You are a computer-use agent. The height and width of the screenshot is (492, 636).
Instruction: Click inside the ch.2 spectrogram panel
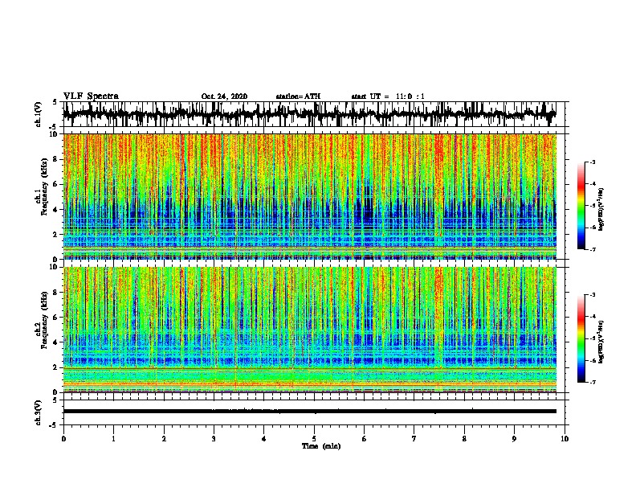pyautogui.click(x=309, y=330)
